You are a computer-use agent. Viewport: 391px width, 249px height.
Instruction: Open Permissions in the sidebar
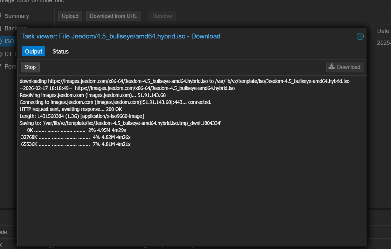[x=10, y=66]
